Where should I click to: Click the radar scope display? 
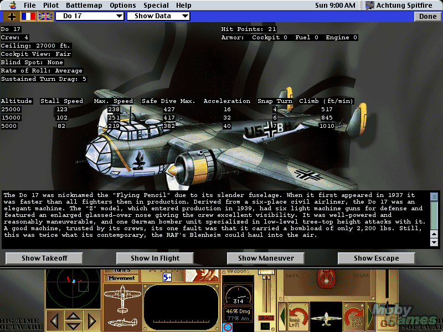coord(73,288)
